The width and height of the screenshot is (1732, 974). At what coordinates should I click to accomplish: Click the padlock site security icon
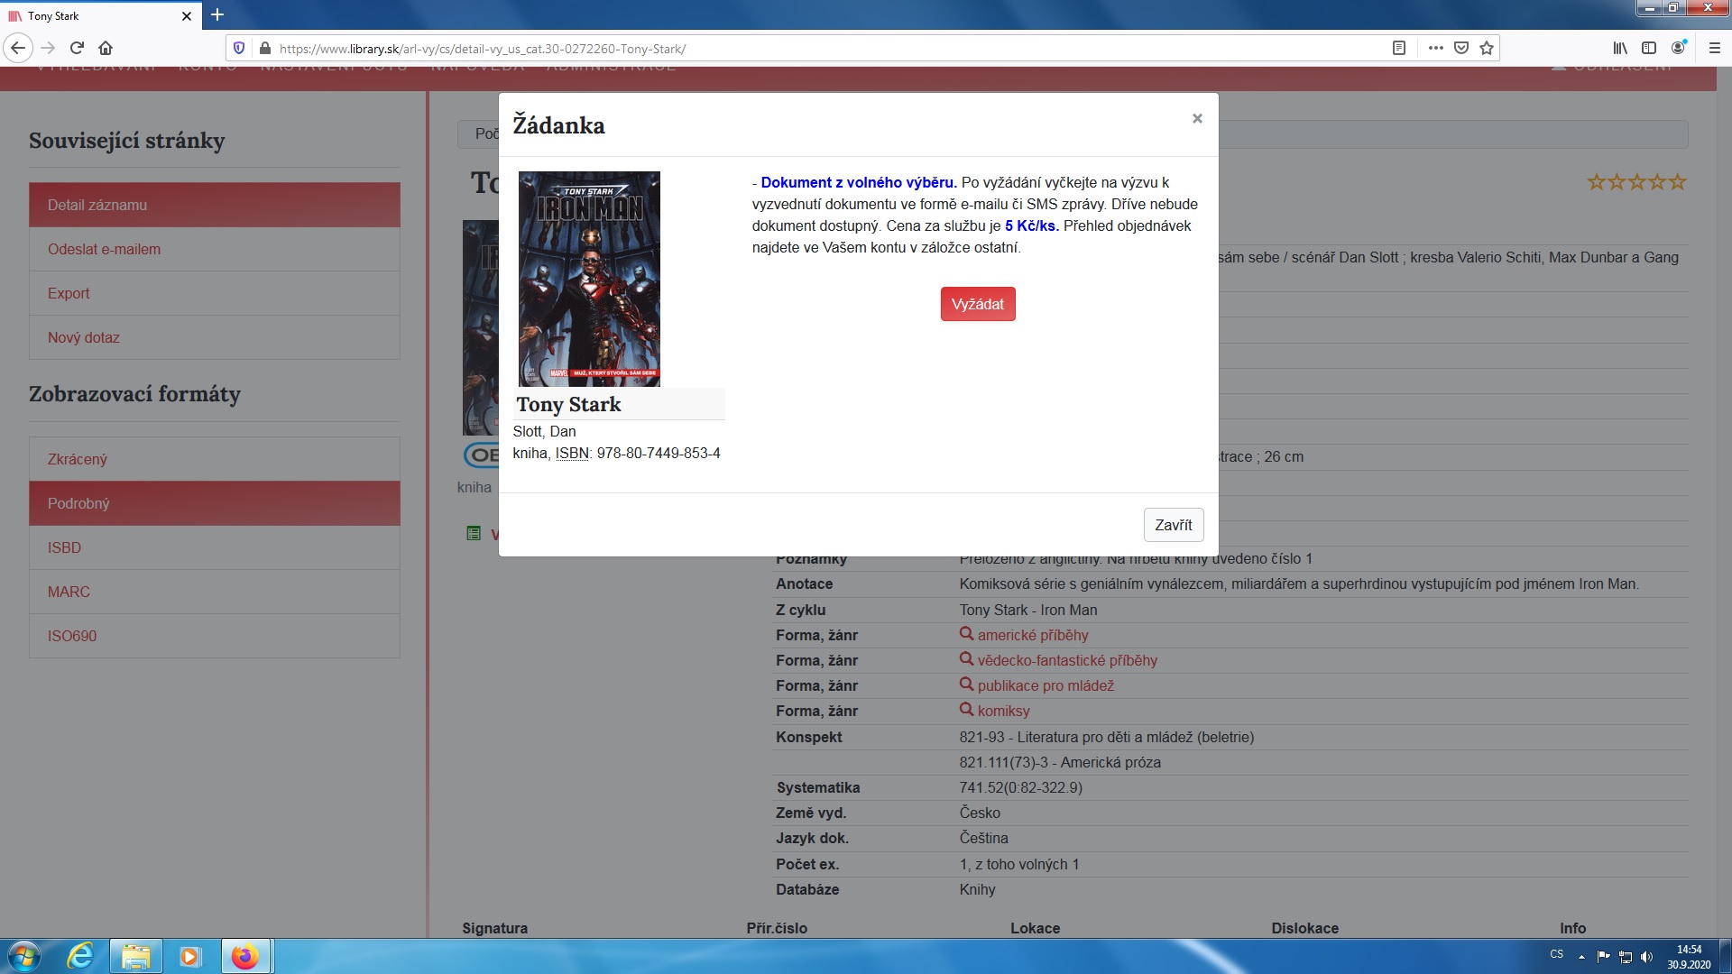pyautogui.click(x=264, y=48)
